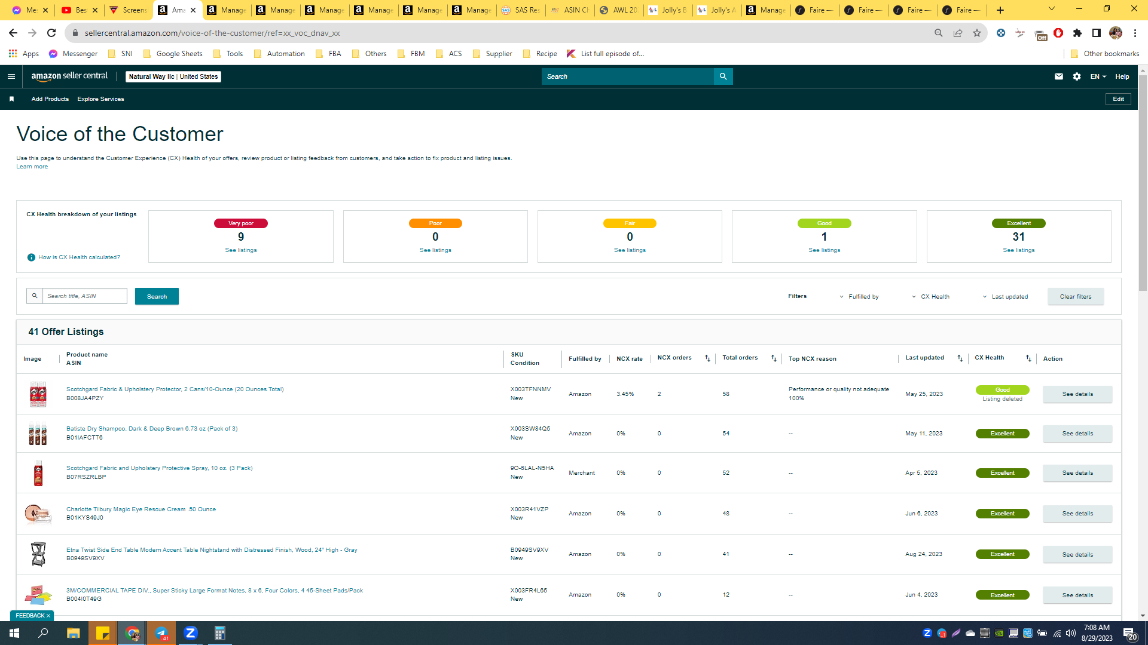The height and width of the screenshot is (645, 1148).
Task: Open Zoom from the taskbar
Action: [x=191, y=633]
